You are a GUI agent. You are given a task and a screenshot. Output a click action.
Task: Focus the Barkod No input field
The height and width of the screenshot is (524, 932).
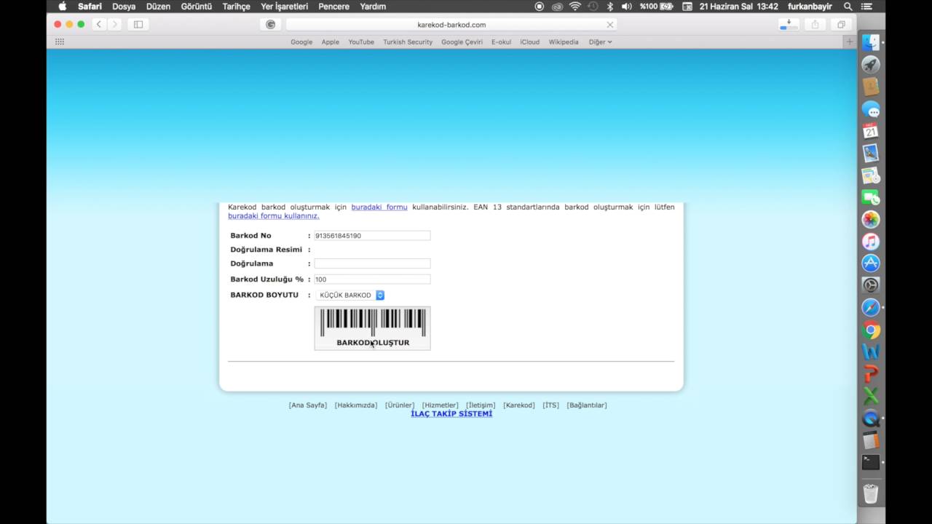click(372, 236)
